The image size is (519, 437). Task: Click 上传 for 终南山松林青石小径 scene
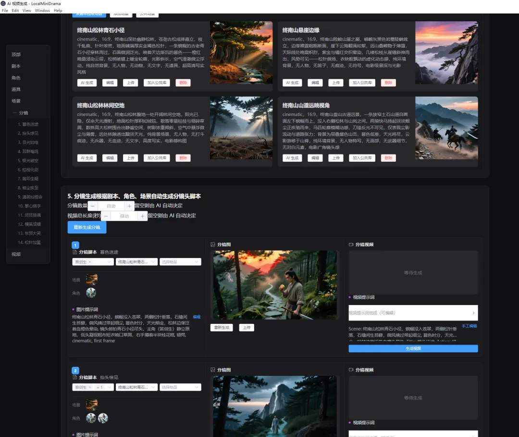(131, 83)
